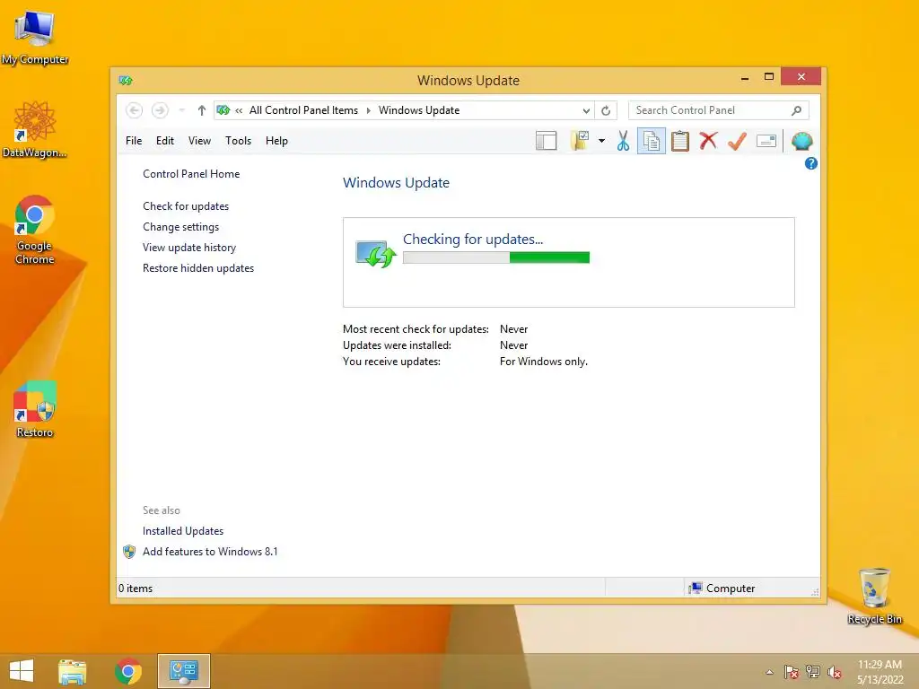Open the Change settings link

point(180,227)
